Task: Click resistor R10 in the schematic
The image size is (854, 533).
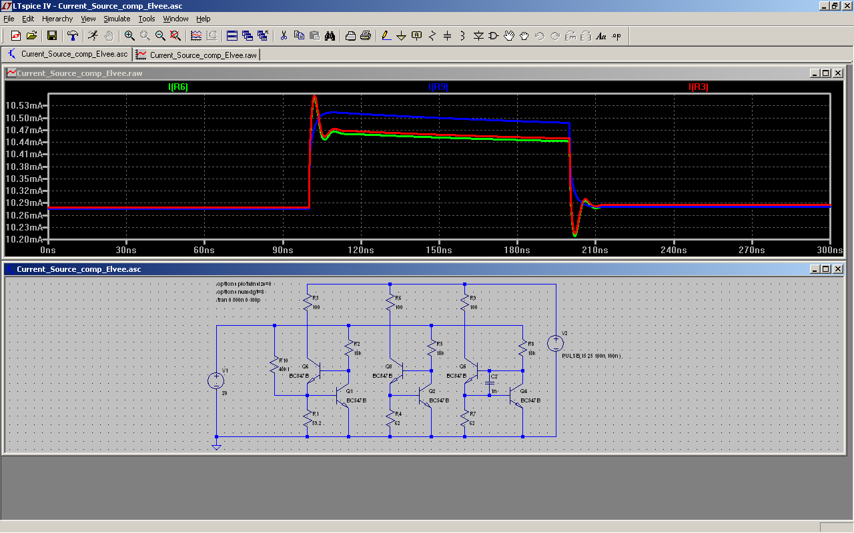Action: coord(274,364)
